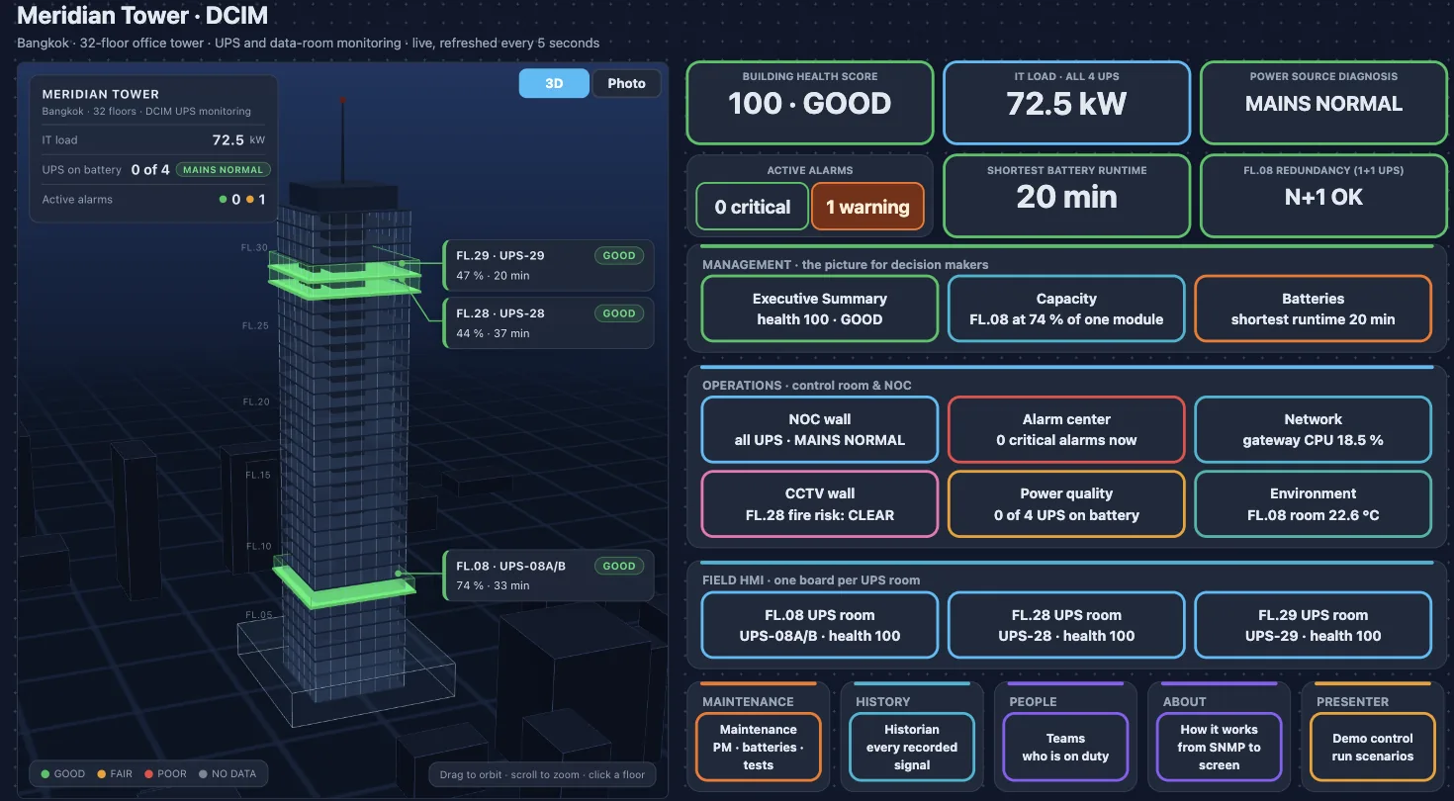The height and width of the screenshot is (801, 1454).
Task: Click the FL.30 floor marker label
Action: click(254, 247)
